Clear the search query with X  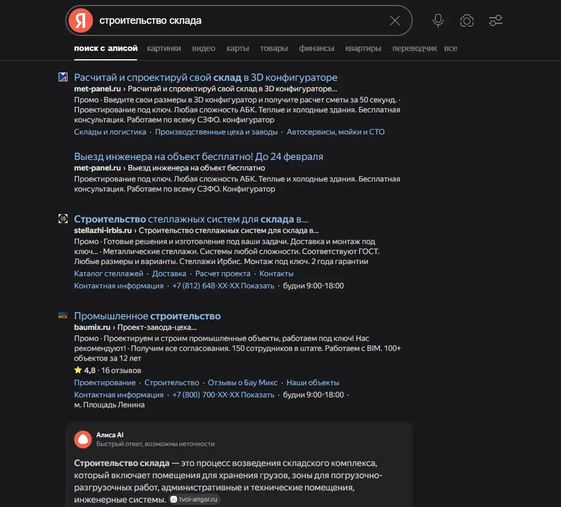394,20
